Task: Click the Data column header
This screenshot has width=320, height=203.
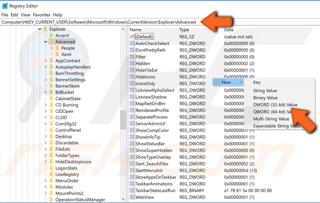Action: point(228,30)
